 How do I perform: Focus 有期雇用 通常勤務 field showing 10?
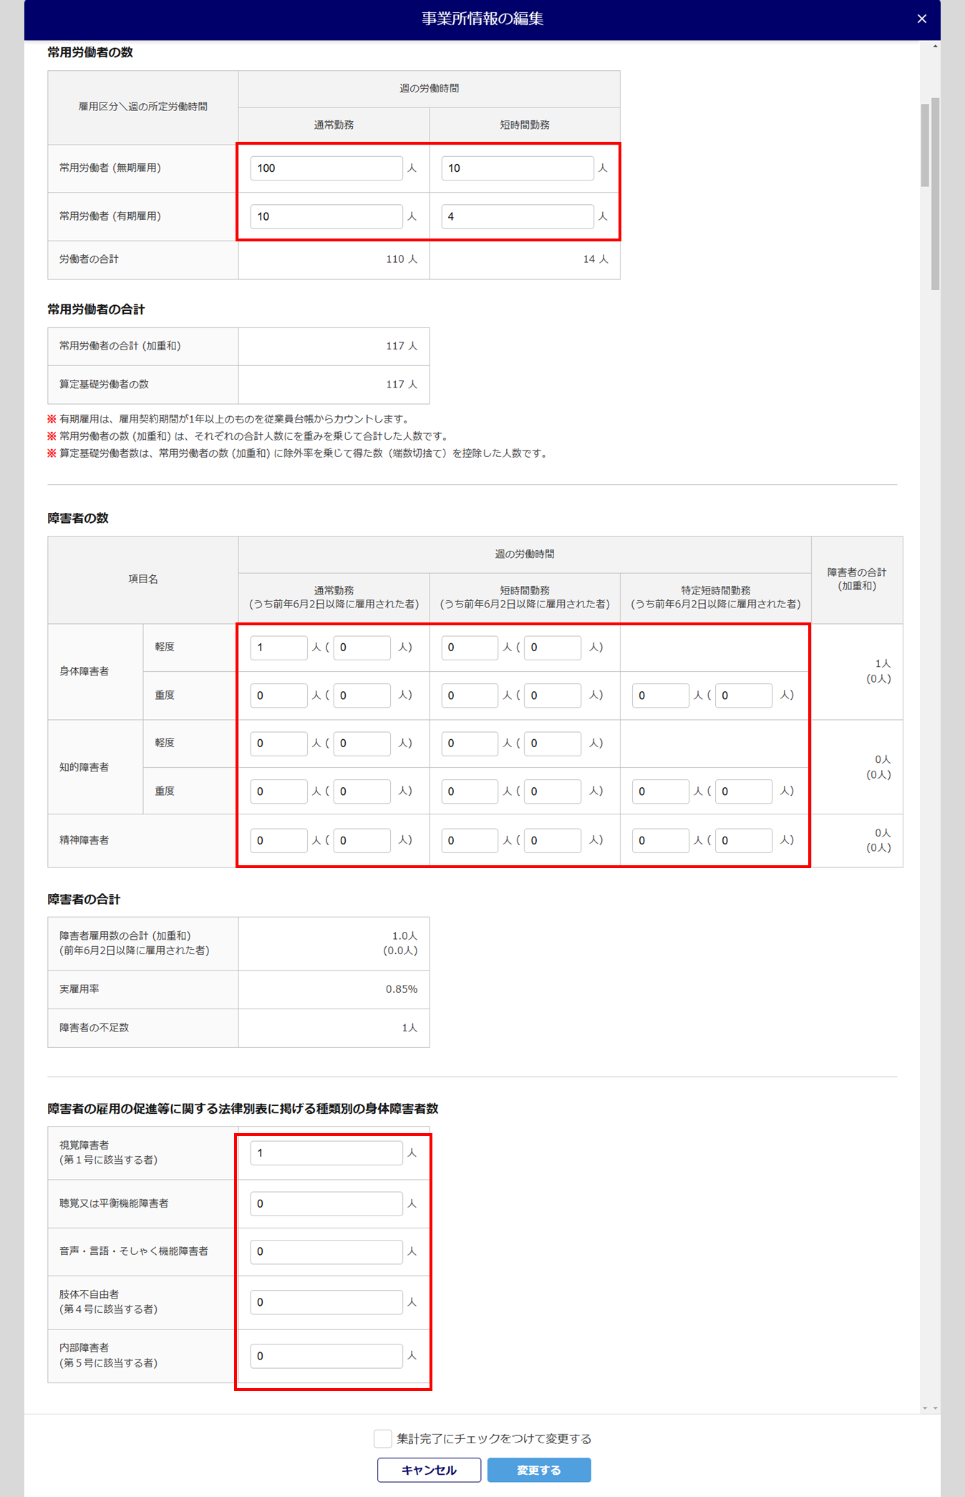tap(326, 216)
